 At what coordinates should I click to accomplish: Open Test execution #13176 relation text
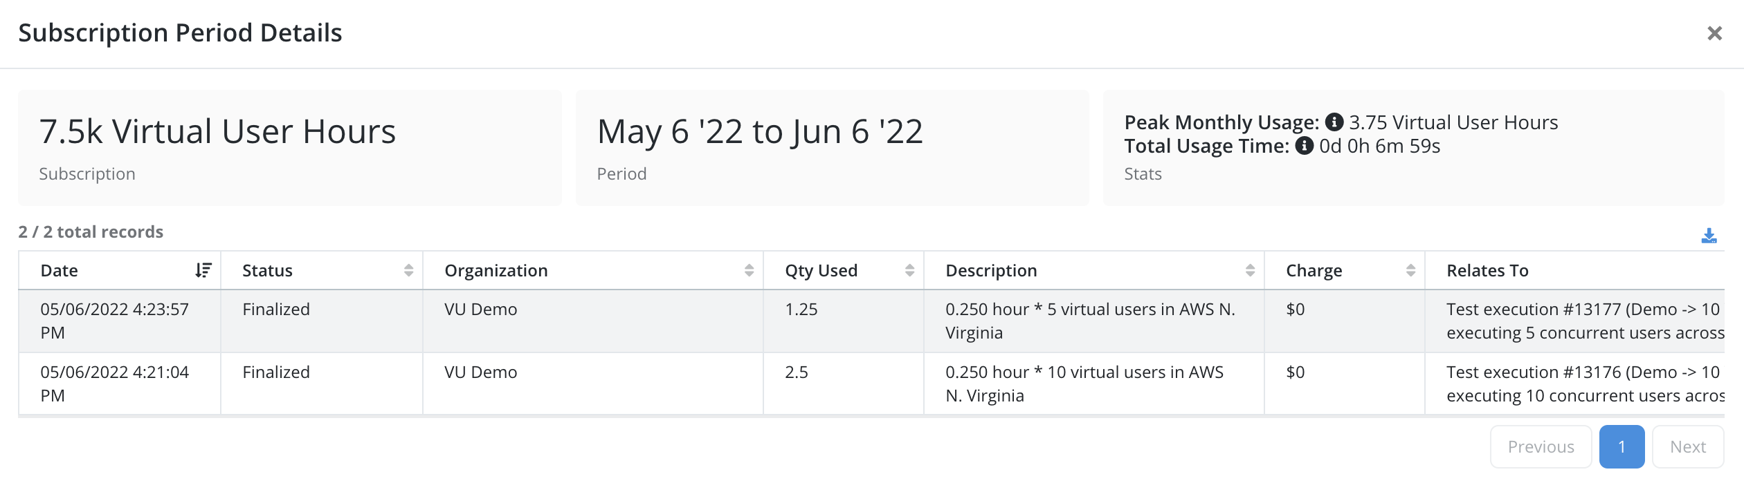[1585, 384]
